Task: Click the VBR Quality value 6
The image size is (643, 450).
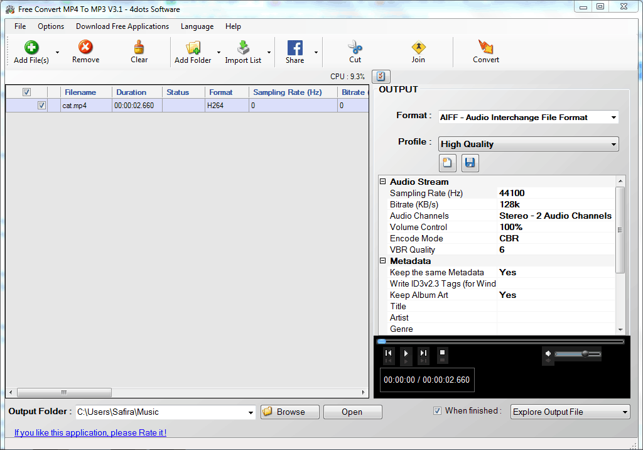Action: tap(556, 250)
